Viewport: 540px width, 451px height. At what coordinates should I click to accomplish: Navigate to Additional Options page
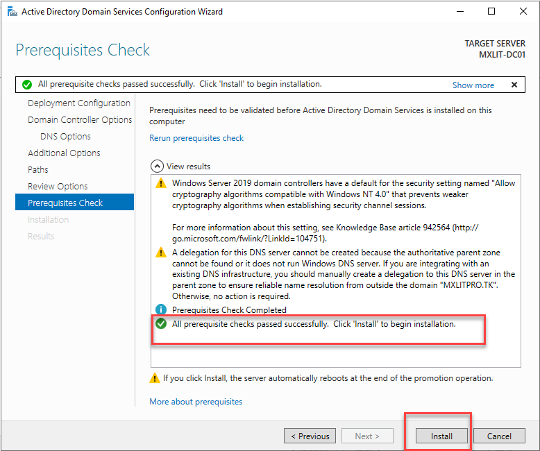[x=64, y=153]
